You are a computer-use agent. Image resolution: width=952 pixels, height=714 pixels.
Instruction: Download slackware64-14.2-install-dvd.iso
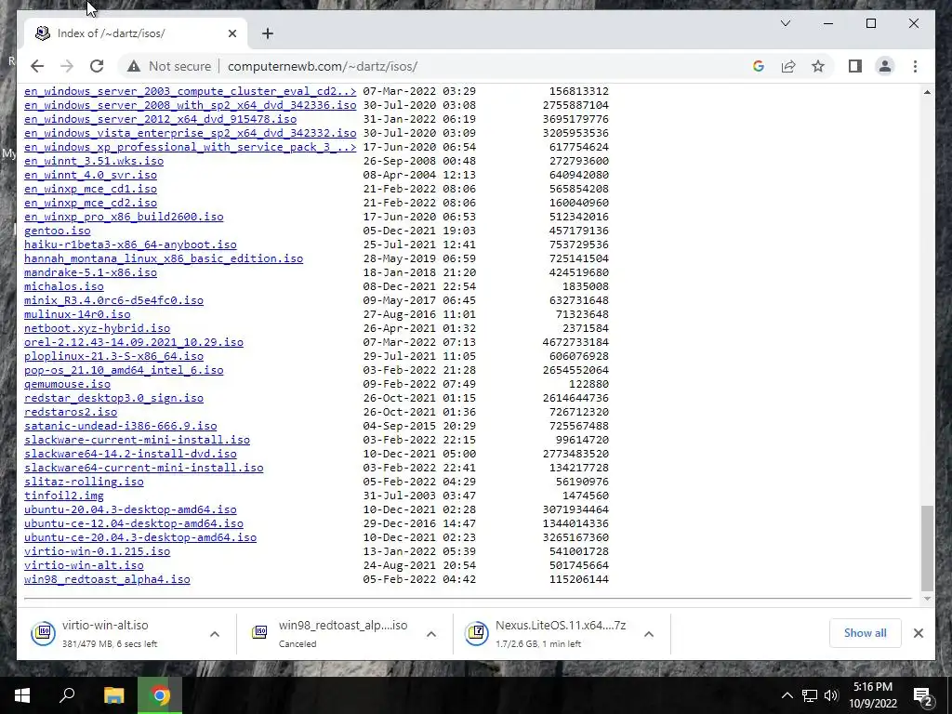(x=130, y=454)
